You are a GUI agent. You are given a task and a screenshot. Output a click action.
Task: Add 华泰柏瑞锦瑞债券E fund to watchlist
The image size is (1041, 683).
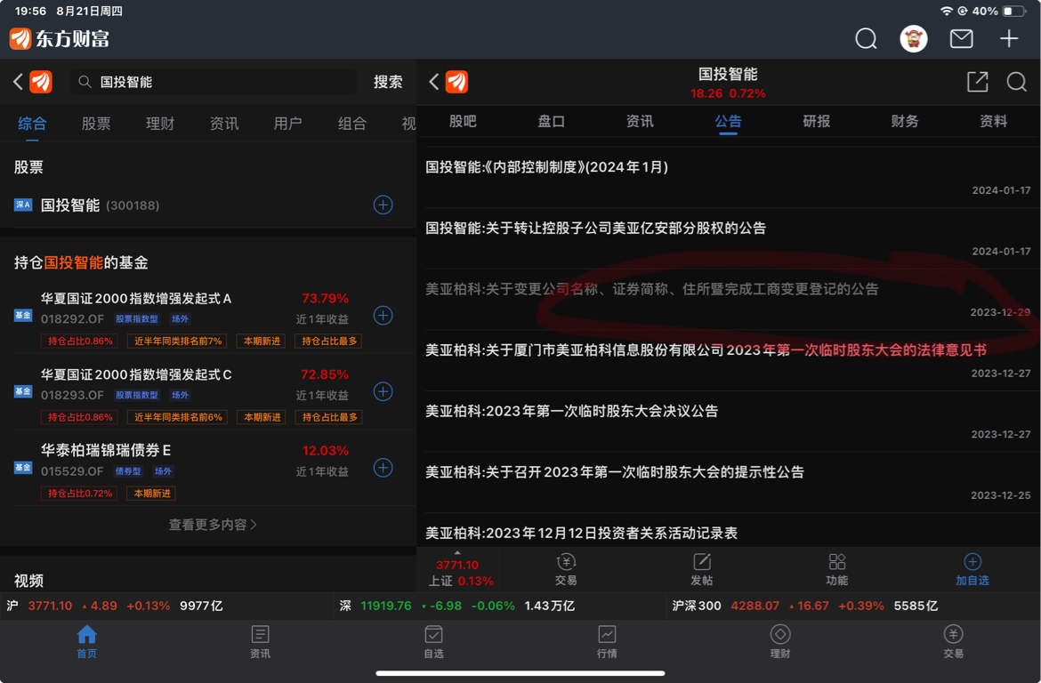(383, 468)
